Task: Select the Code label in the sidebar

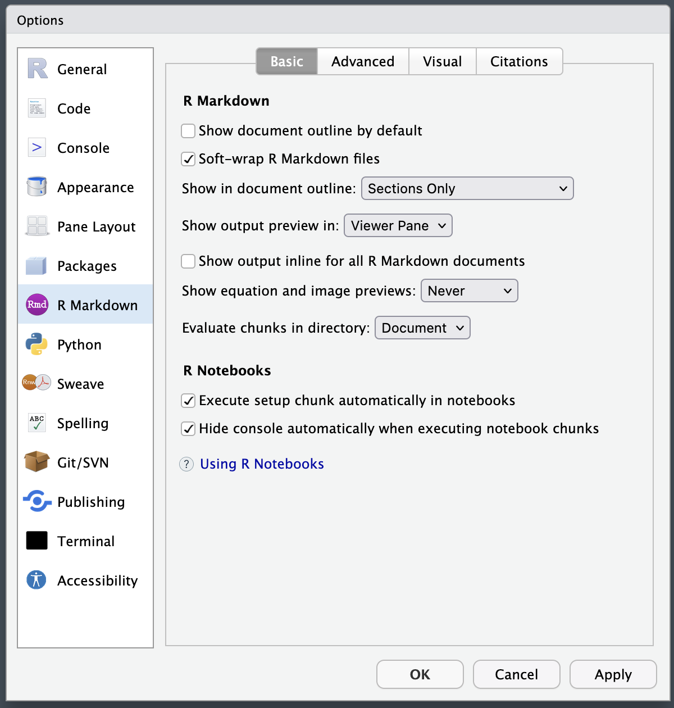Action: coord(74,108)
